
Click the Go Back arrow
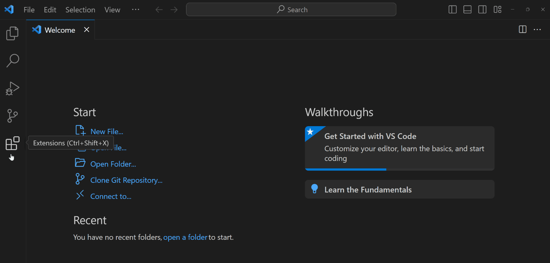(159, 10)
